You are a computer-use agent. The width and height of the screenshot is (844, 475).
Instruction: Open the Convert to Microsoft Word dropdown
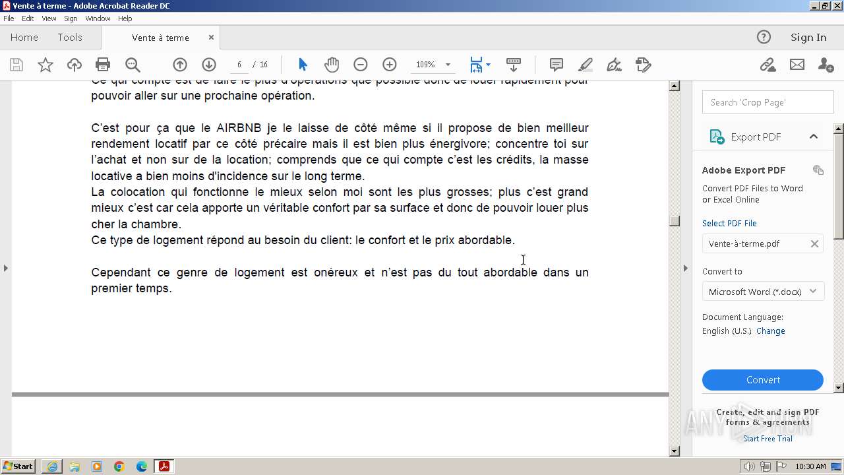pos(763,292)
